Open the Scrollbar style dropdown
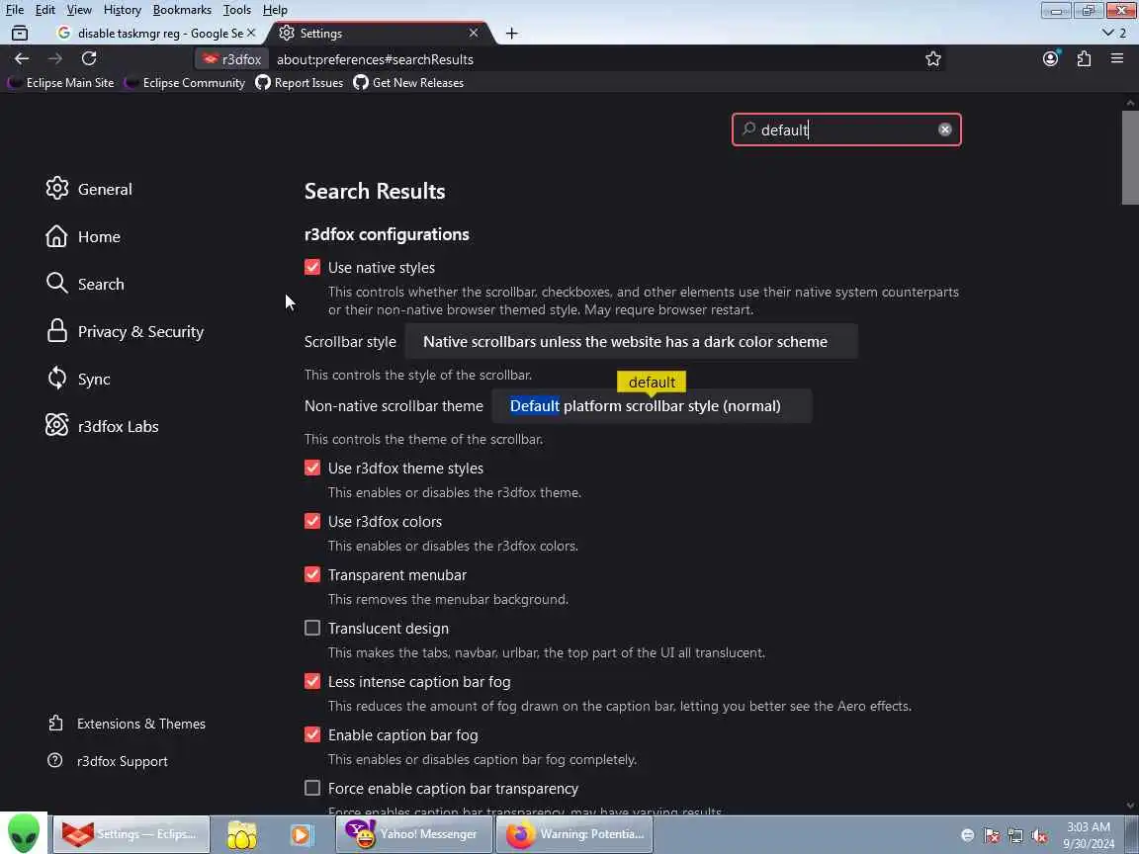 [x=631, y=342]
